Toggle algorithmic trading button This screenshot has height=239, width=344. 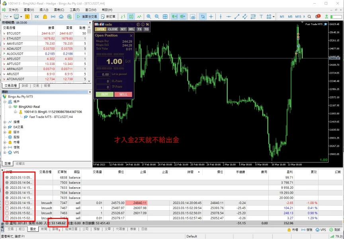coord(87,17)
